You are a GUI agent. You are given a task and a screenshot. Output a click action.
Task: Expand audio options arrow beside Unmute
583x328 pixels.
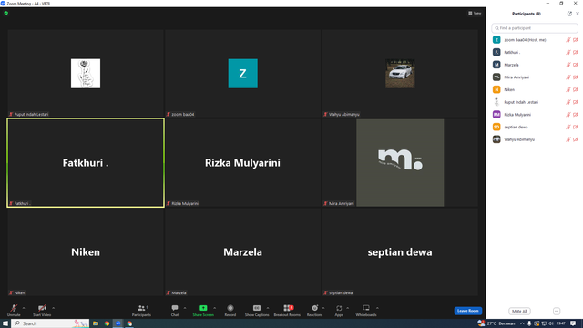point(24,308)
